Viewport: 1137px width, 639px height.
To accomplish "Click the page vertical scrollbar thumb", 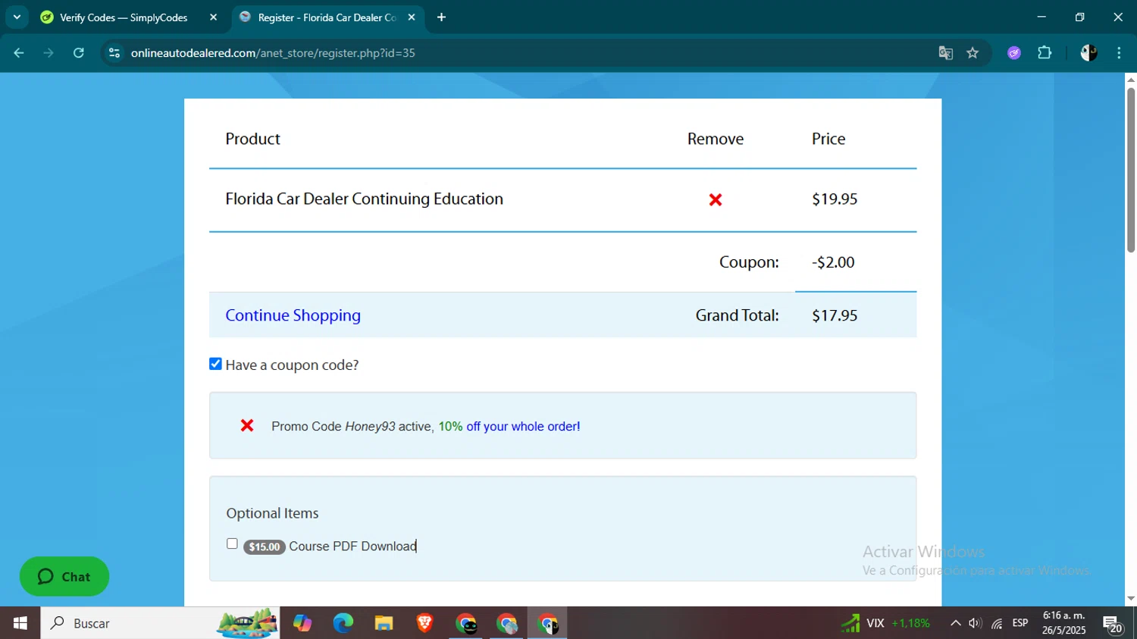I will pyautogui.click(x=1131, y=171).
